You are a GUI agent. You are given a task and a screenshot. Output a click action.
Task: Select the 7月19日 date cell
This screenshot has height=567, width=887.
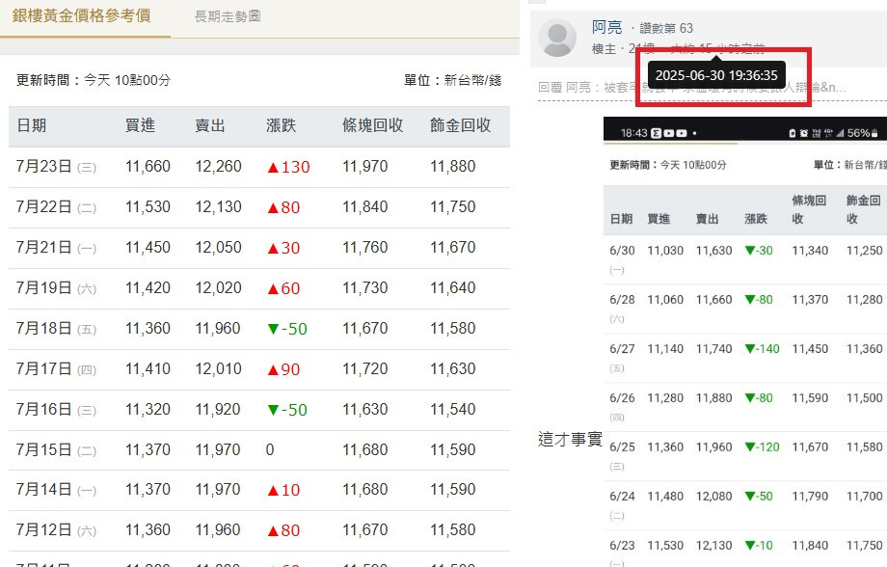[x=56, y=288]
